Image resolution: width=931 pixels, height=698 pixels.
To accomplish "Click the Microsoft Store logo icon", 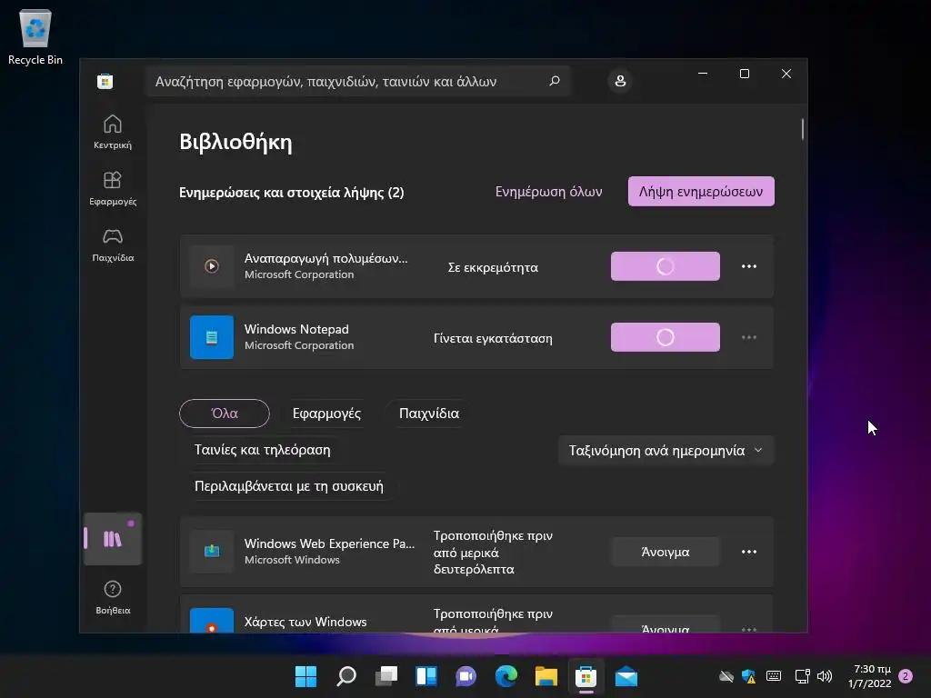I will 105,81.
